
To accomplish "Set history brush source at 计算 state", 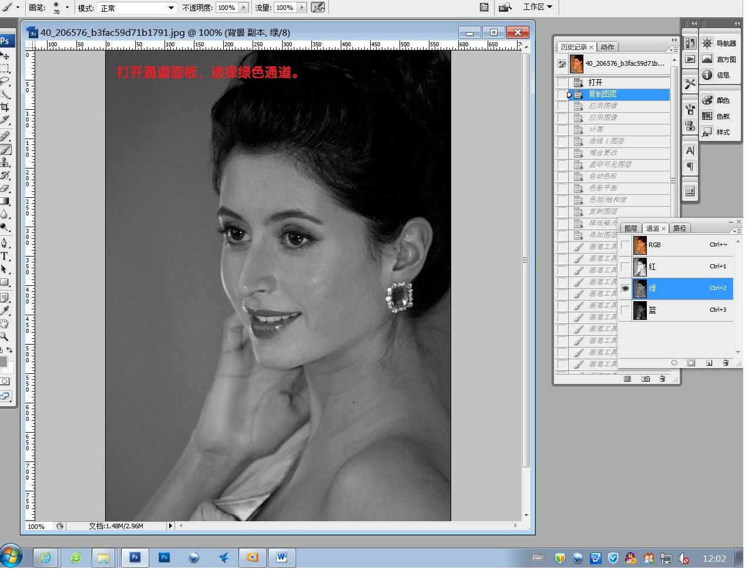I will click(562, 129).
